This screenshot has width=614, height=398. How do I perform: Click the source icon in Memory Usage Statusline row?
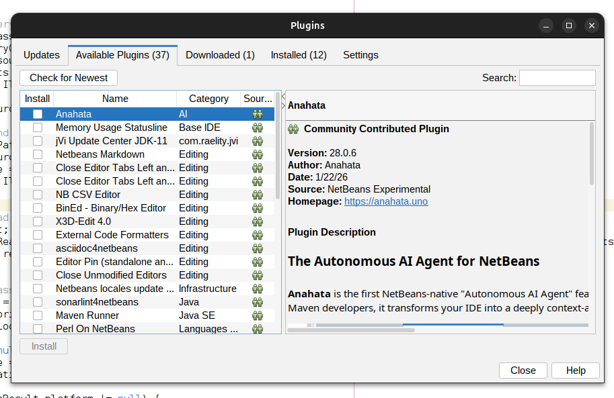pos(257,128)
